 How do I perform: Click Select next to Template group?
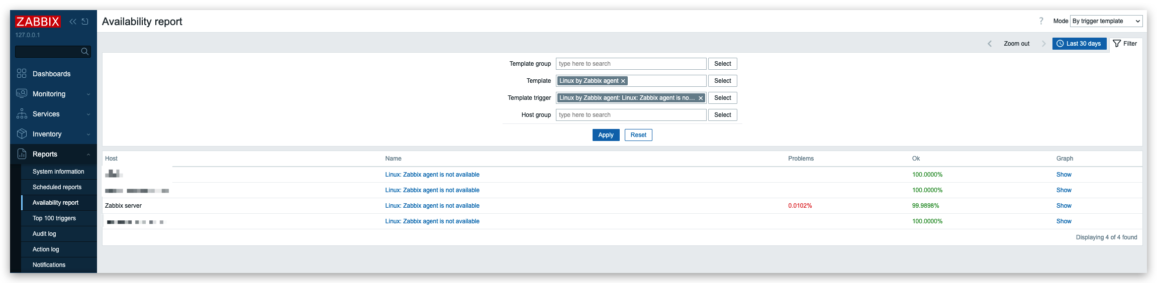coord(722,64)
